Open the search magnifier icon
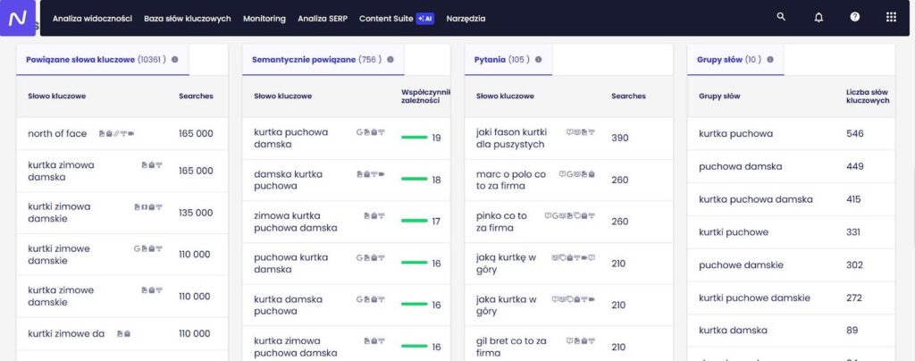Viewport: 915px width, 361px height. (781, 17)
